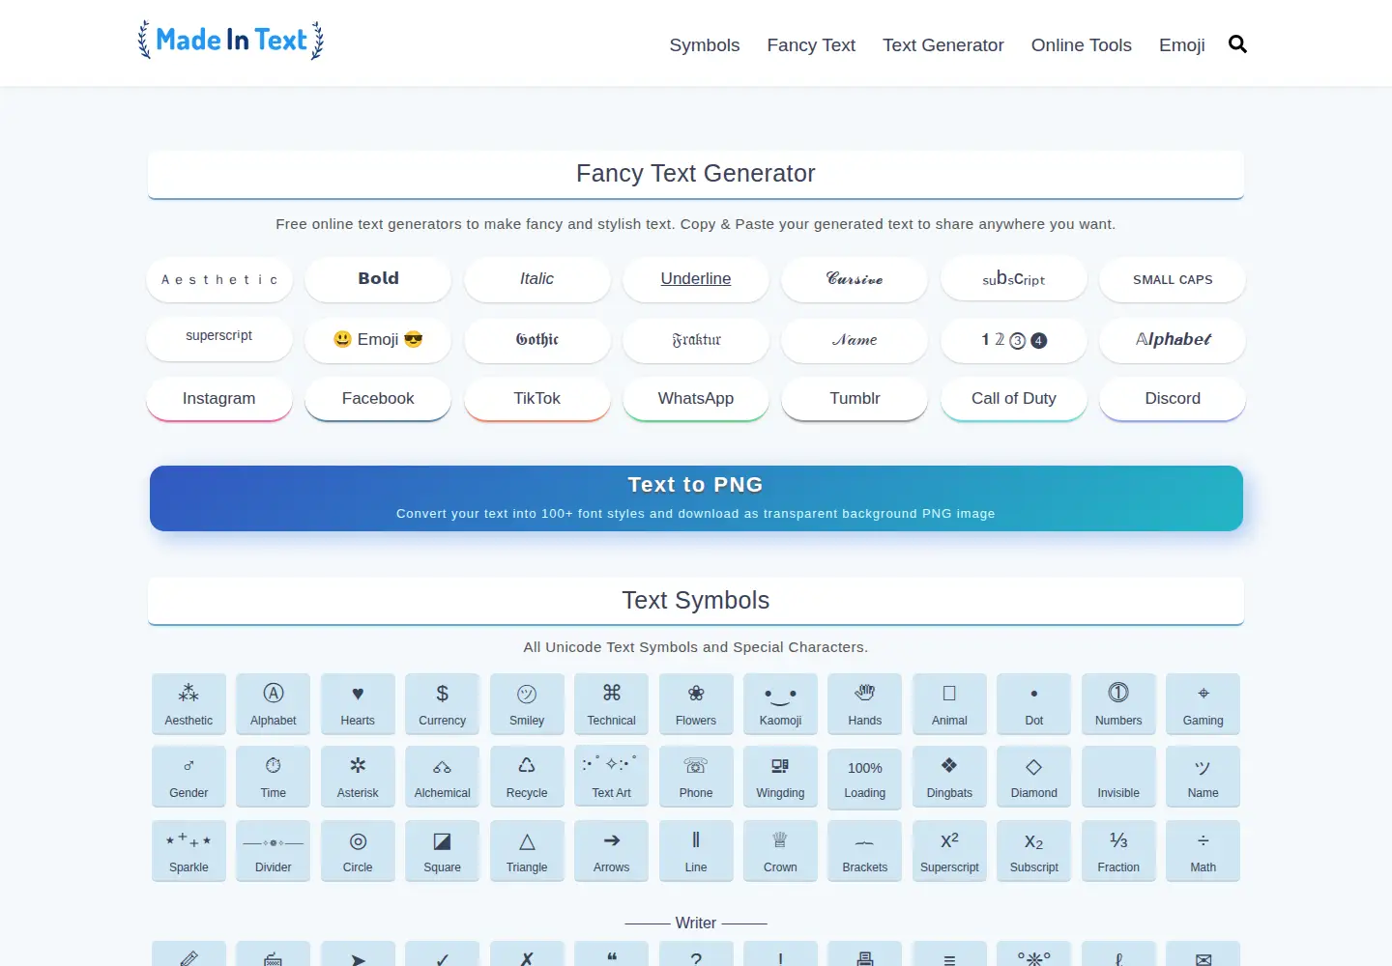
Task: Select the Call of Duty button
Action: point(1014,399)
